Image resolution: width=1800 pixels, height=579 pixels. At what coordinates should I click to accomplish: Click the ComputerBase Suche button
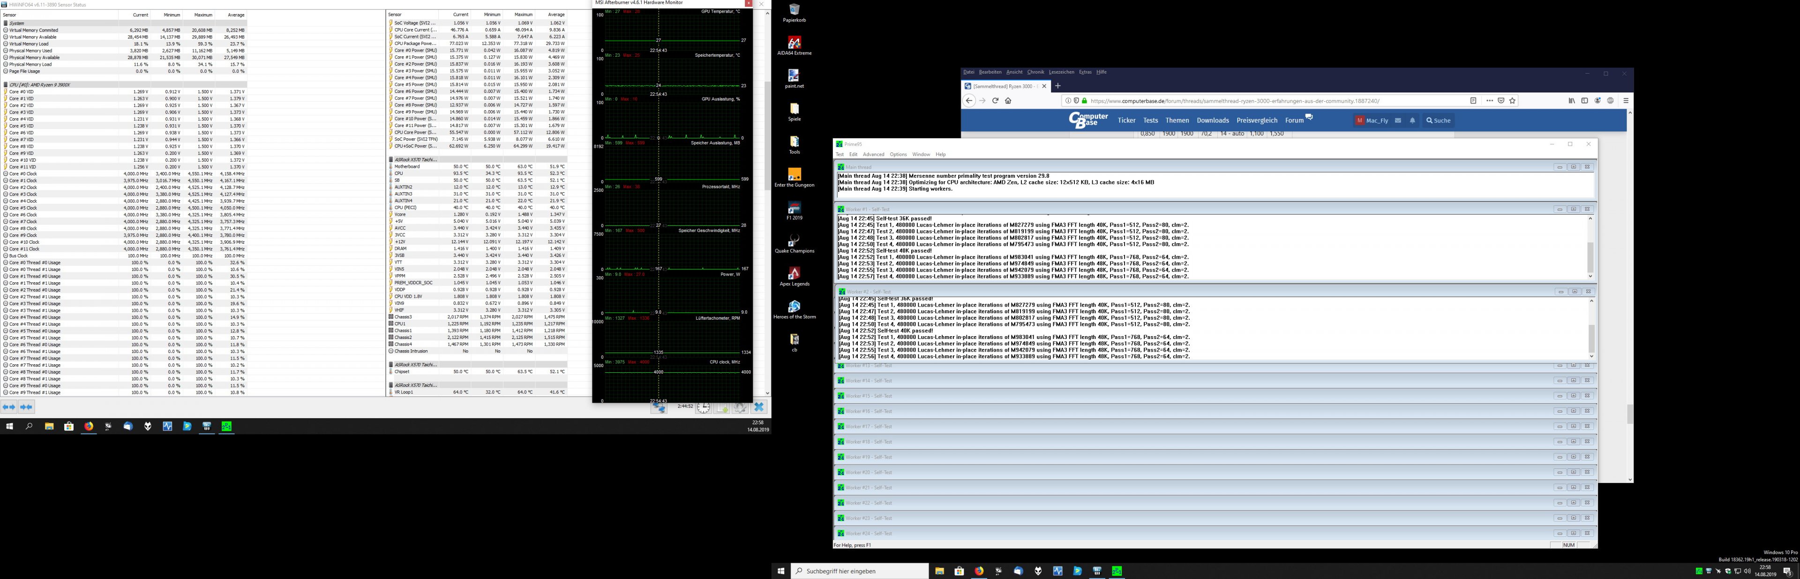(1438, 120)
